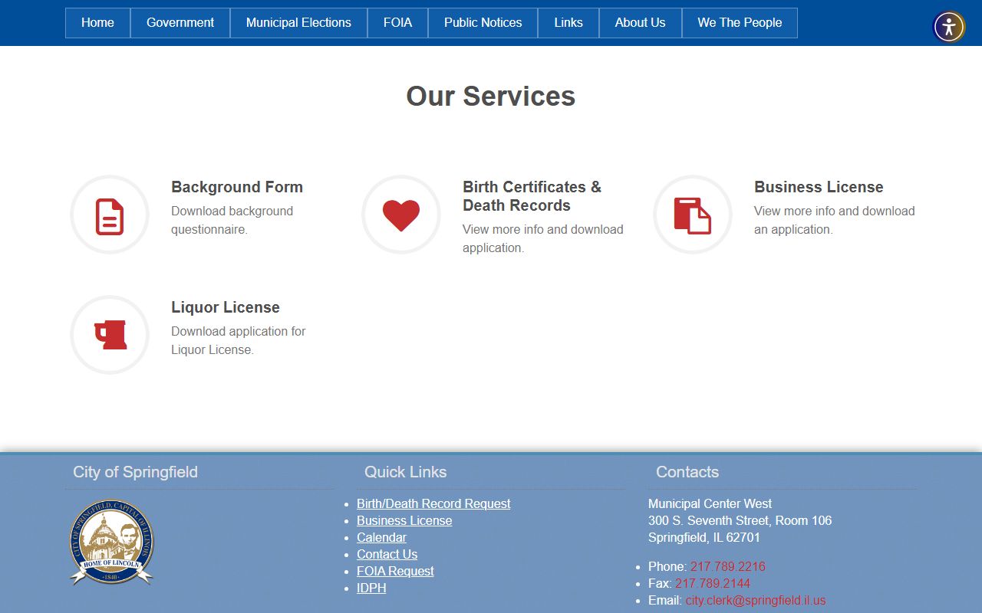Click the heart icon for Birth Certificates
Screen dimensions: 982x613
[401, 215]
